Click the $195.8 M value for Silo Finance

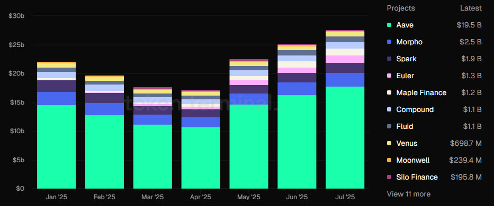point(466,177)
